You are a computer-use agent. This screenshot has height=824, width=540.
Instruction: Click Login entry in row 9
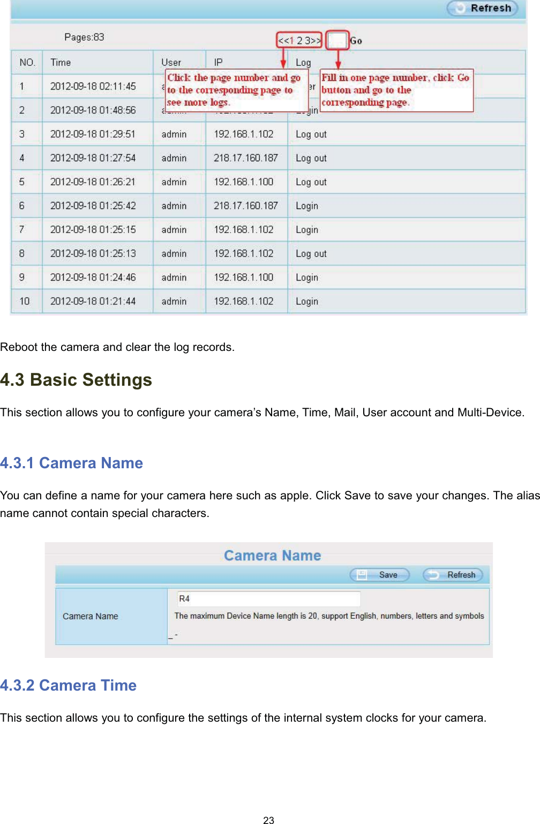(x=307, y=278)
